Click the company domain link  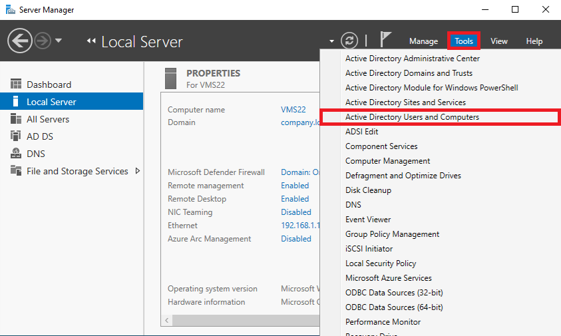click(300, 122)
